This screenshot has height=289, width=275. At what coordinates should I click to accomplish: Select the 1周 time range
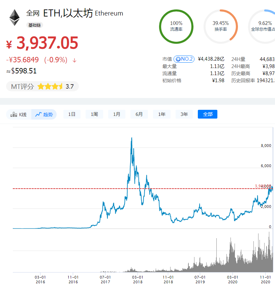pyautogui.click(x=94, y=114)
